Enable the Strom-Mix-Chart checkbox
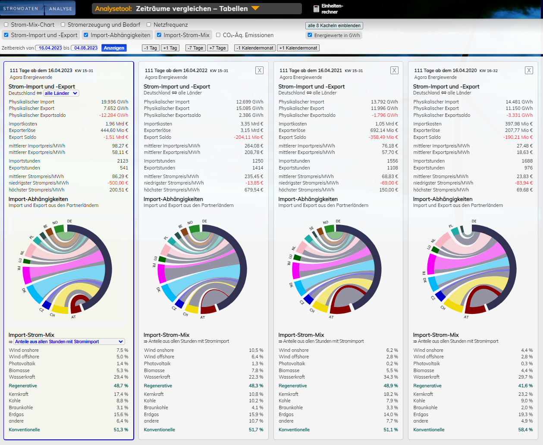 pyautogui.click(x=6, y=25)
